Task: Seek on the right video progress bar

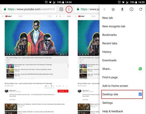Action: (89, 53)
